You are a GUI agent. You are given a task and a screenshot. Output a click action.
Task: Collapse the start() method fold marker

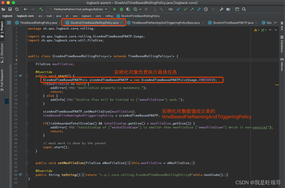(27, 76)
